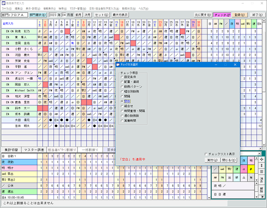
Task: Click the 登録 register button
Action: point(239,15)
